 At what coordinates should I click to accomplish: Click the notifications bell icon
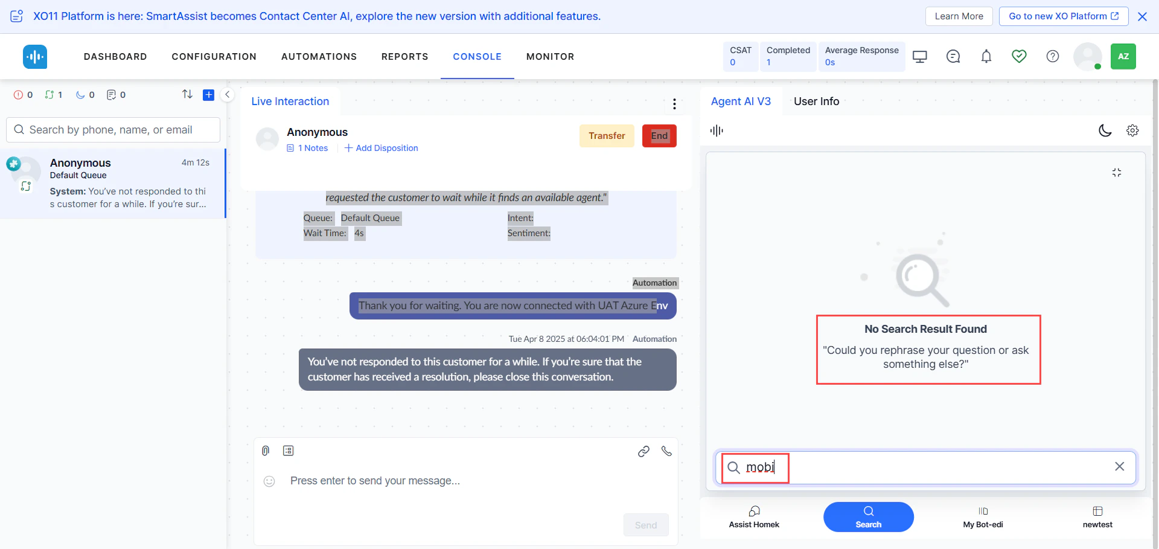pyautogui.click(x=986, y=57)
